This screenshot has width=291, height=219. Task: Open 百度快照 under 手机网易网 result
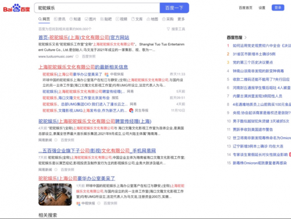(68, 169)
